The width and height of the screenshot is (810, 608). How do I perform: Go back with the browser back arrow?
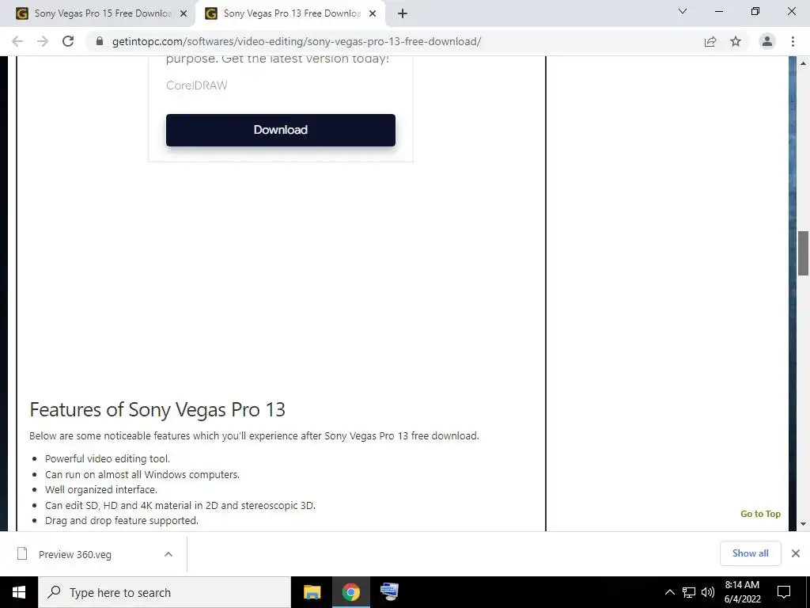[17, 41]
